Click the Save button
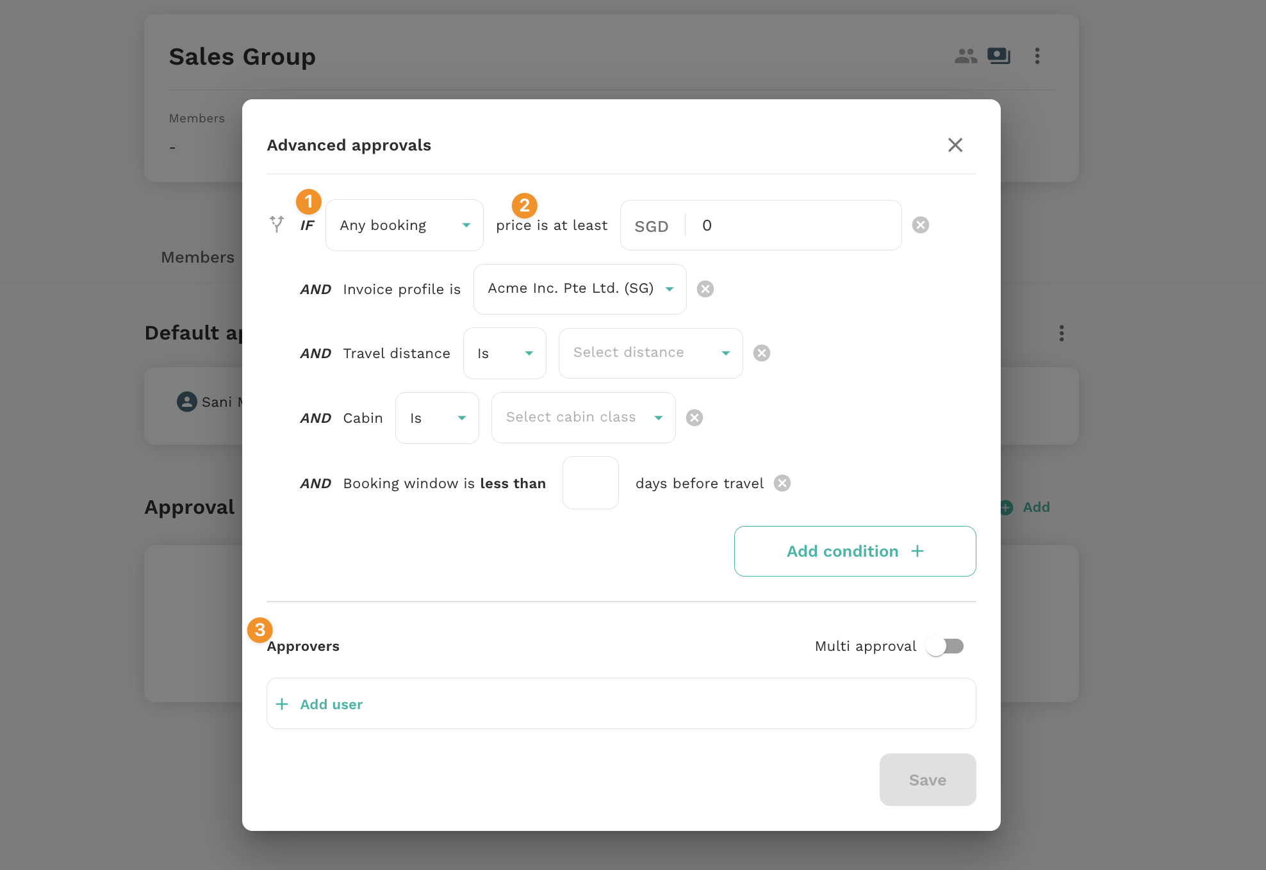1266x870 pixels. pyautogui.click(x=928, y=780)
